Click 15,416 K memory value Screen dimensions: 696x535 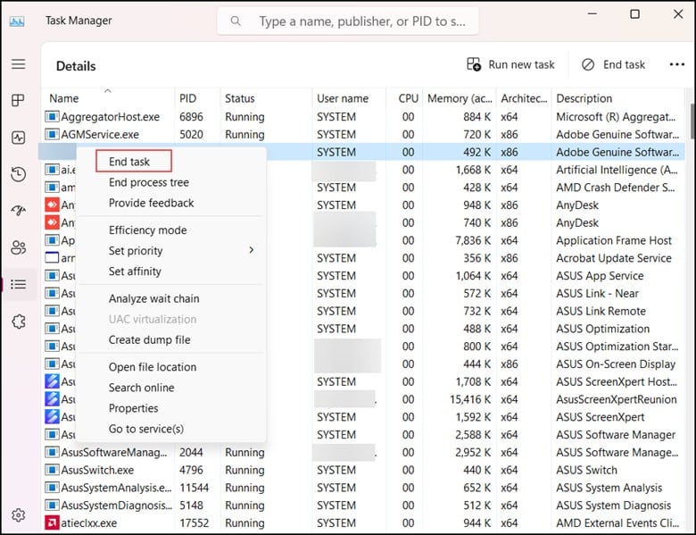coord(470,399)
